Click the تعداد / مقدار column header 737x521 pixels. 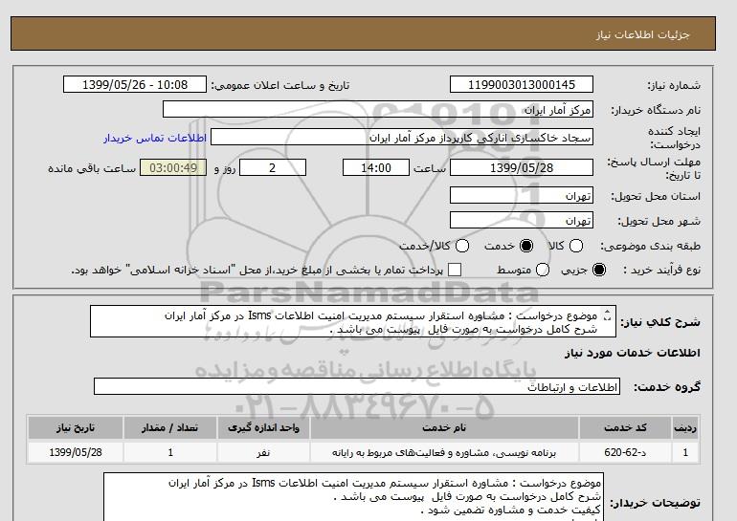170,427
